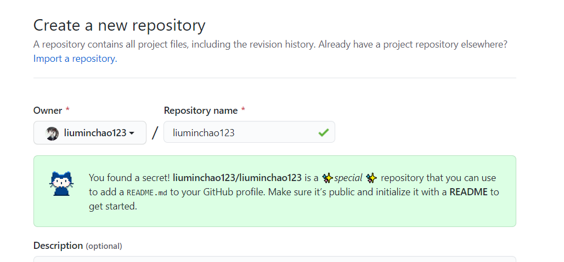
Task: Click the "Owner" label
Action: pos(48,110)
